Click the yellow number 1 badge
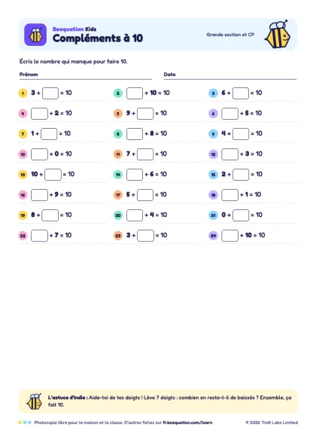 pos(23,93)
